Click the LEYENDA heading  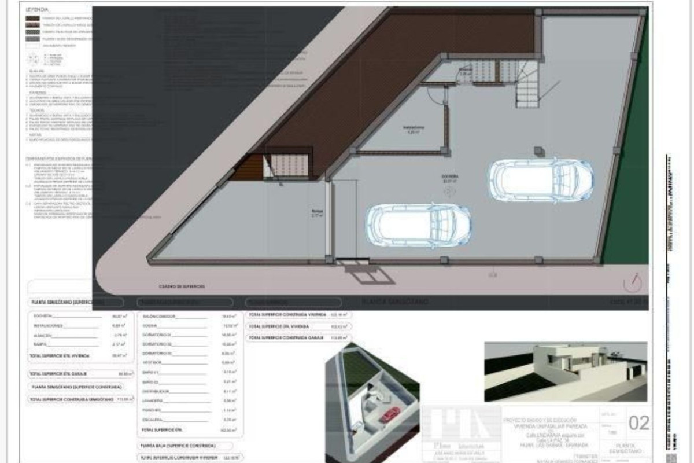(x=38, y=9)
